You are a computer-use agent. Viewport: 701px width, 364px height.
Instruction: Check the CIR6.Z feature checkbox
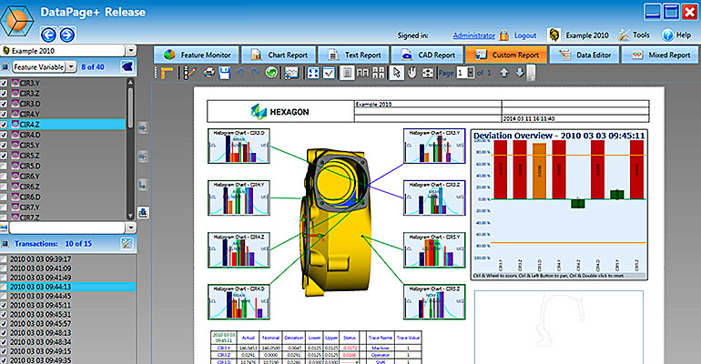click(4, 187)
